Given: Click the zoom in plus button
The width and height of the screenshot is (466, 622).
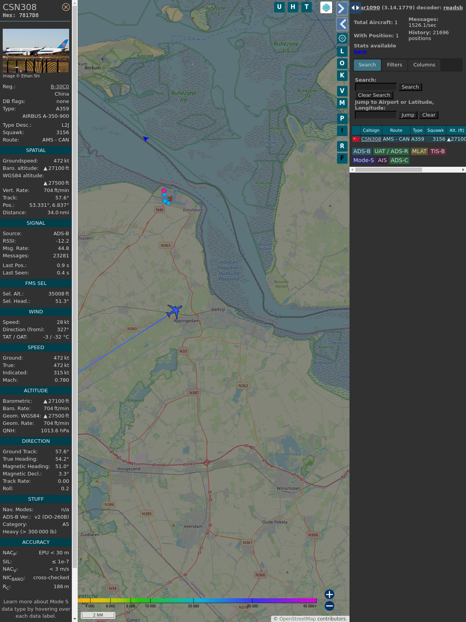Looking at the screenshot, I should (x=329, y=594).
